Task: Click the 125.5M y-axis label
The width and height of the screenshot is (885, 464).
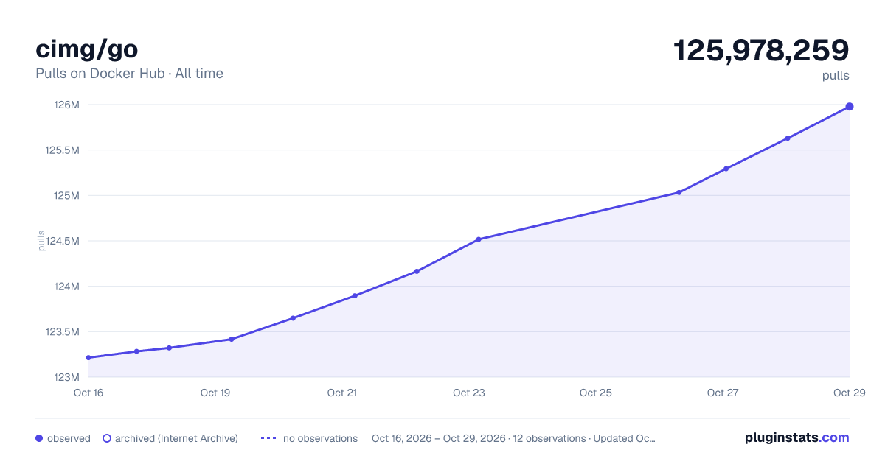Action: tap(62, 150)
